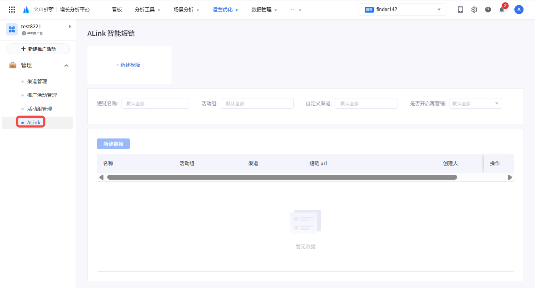Open the app grid launcher icon
Viewport: 535px width, 288px height.
coord(12,10)
